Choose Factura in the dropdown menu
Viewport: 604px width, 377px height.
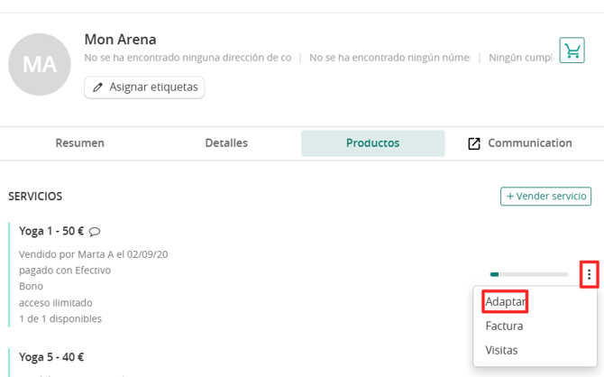(x=504, y=326)
